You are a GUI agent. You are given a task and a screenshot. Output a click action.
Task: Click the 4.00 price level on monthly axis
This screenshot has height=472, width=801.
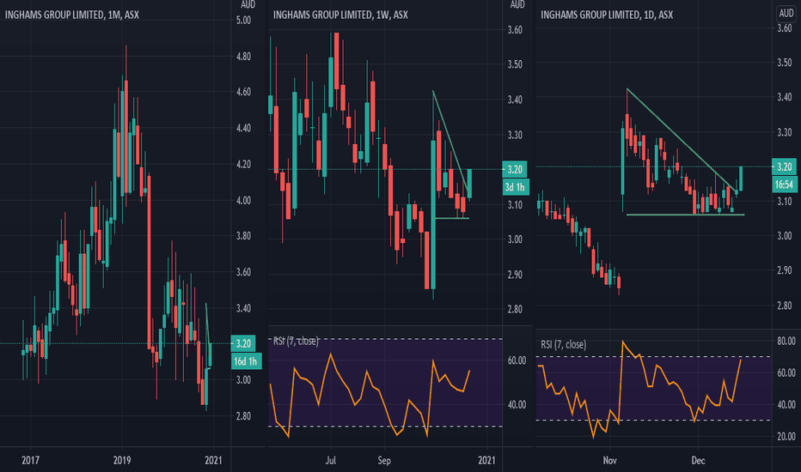243,200
